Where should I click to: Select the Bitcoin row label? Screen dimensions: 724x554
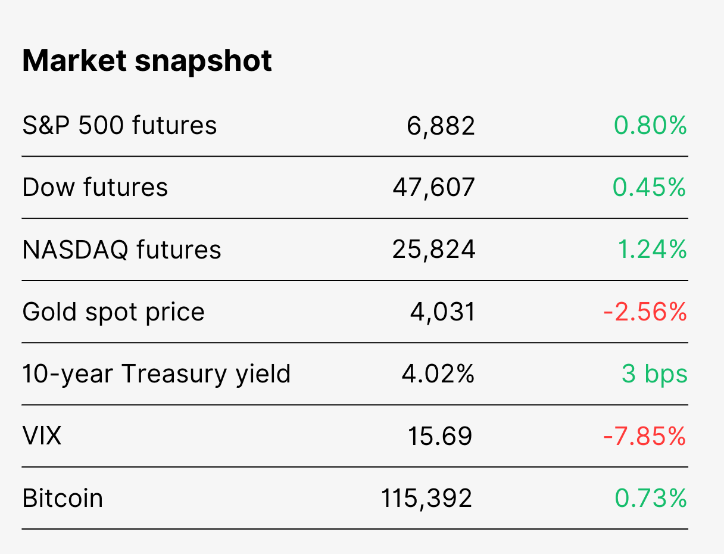[x=63, y=498]
